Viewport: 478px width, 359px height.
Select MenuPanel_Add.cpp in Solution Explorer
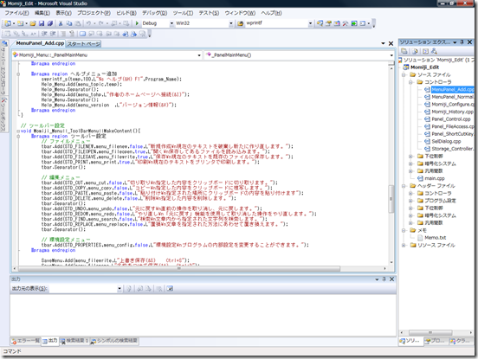(453, 89)
